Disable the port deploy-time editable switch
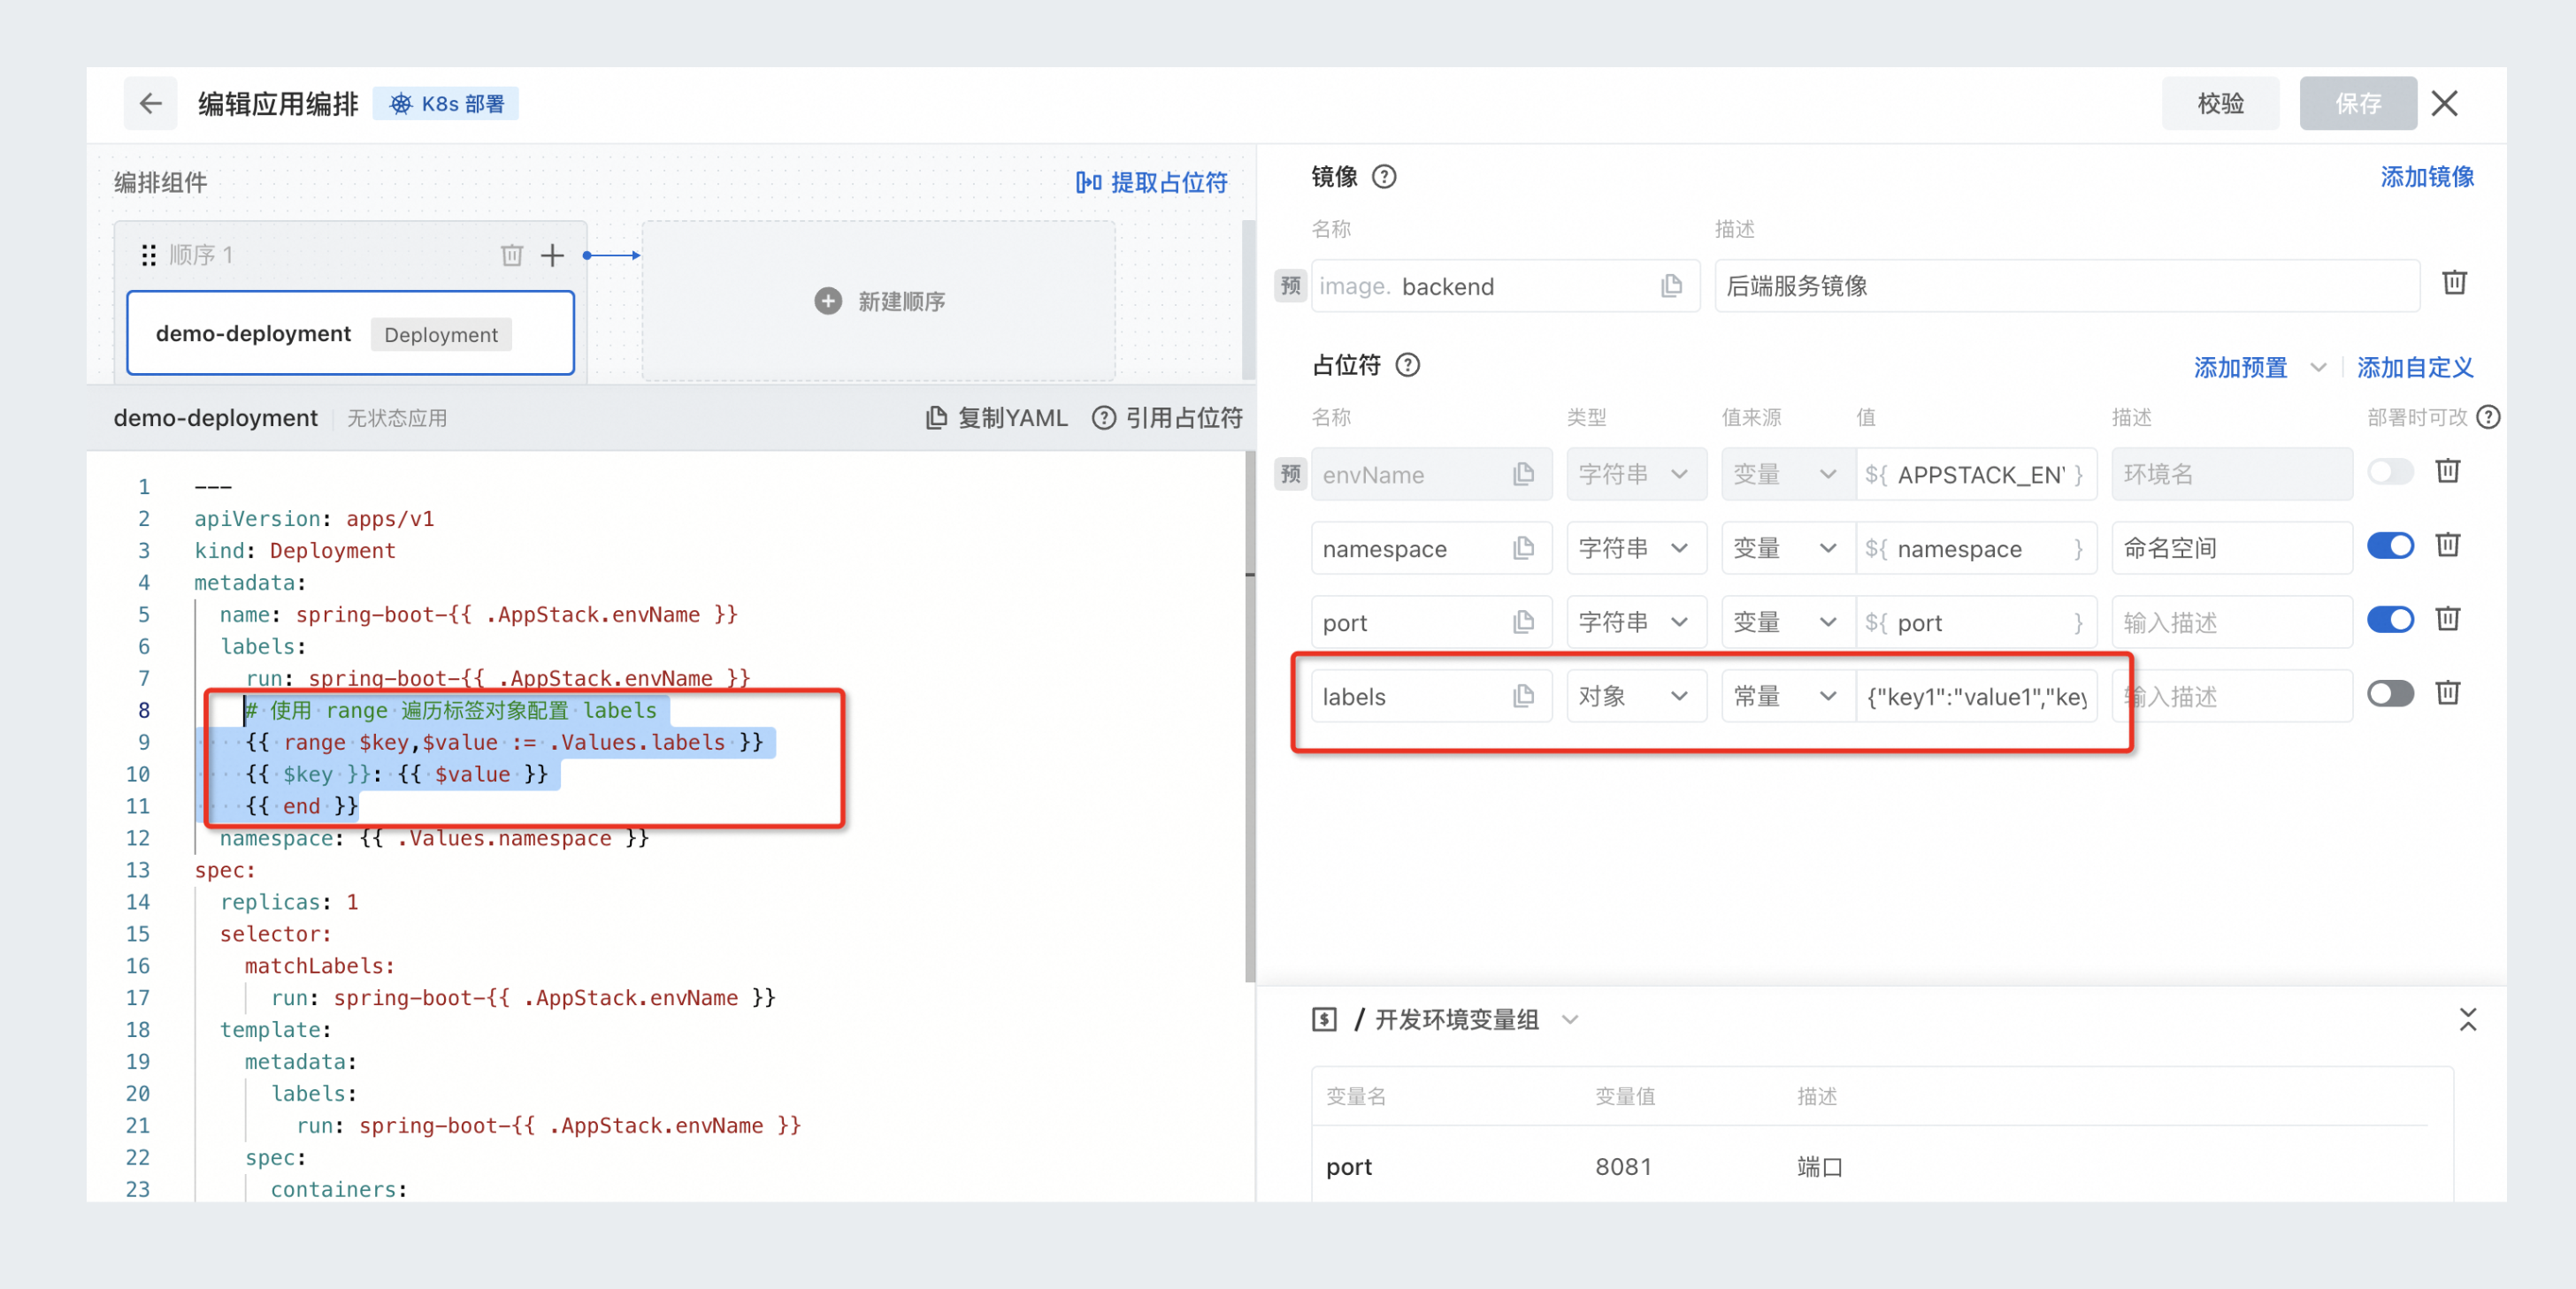 (x=2391, y=620)
